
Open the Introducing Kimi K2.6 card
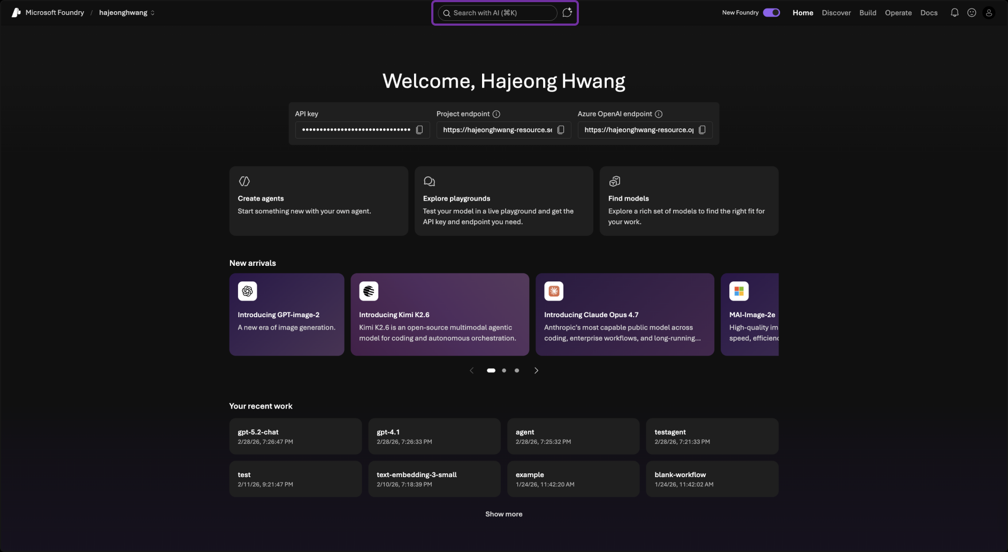[x=440, y=315]
